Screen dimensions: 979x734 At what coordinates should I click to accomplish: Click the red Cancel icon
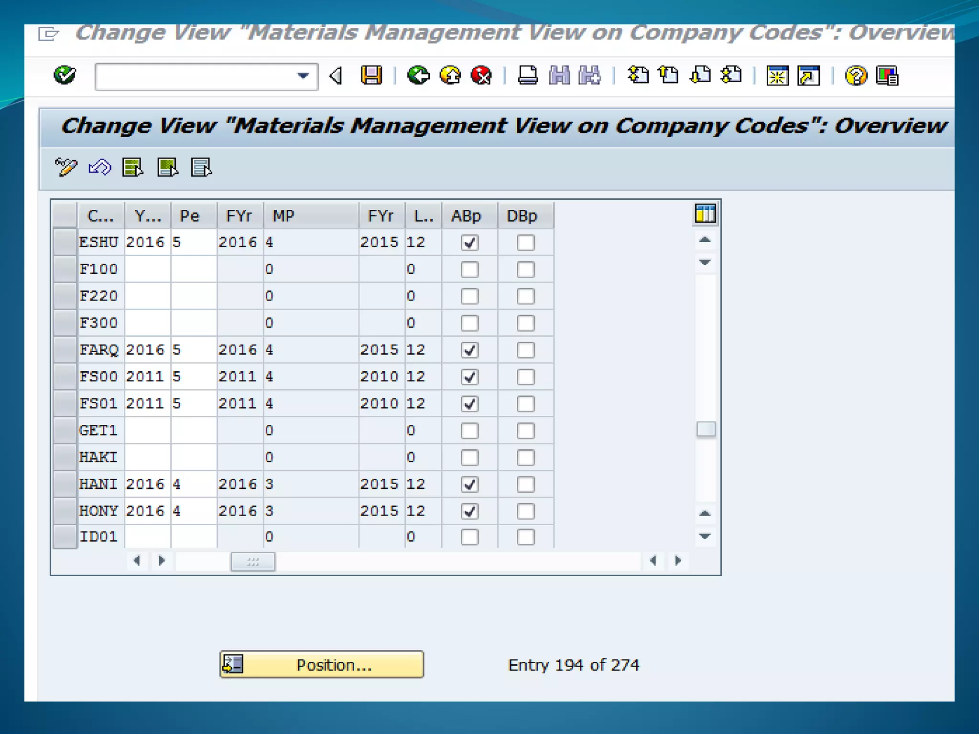point(481,76)
